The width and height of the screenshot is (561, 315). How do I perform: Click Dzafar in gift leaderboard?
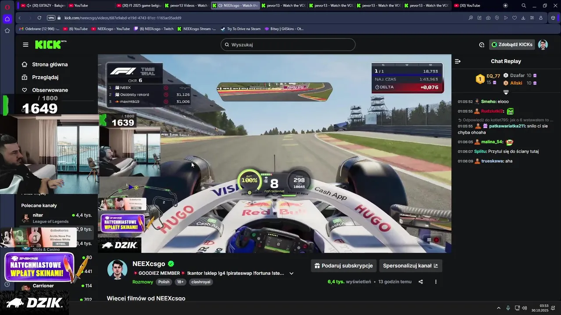(x=517, y=76)
